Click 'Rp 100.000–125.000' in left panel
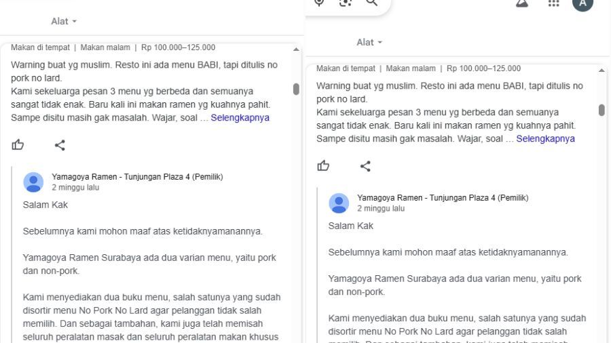The height and width of the screenshot is (343, 611). point(178,47)
